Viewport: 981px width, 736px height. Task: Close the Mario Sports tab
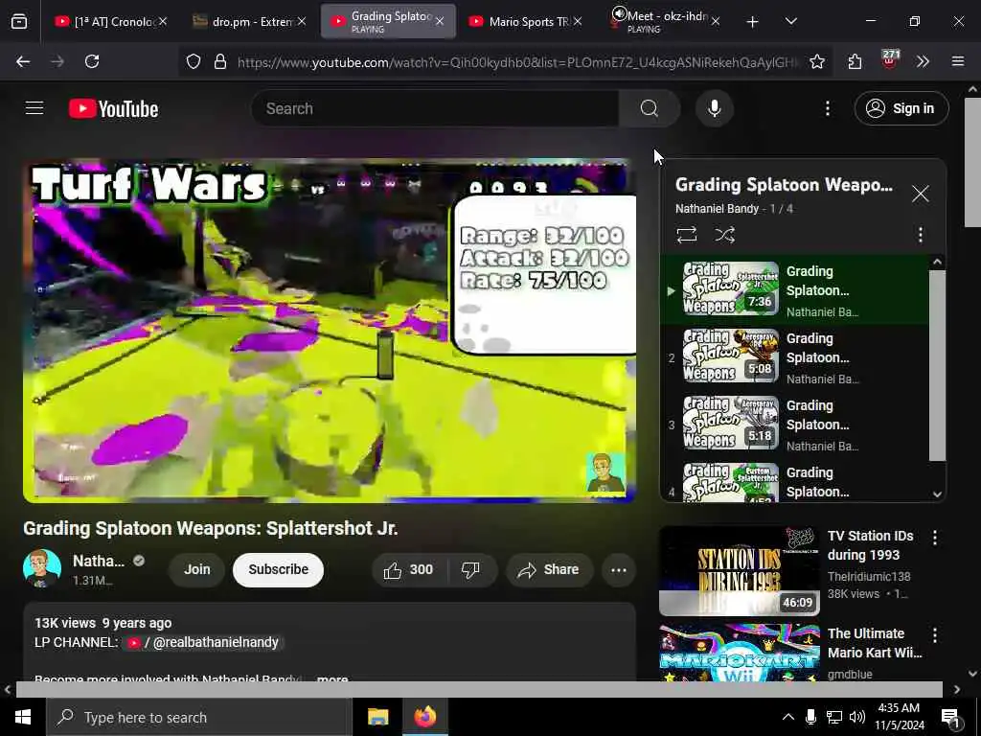coord(578,21)
